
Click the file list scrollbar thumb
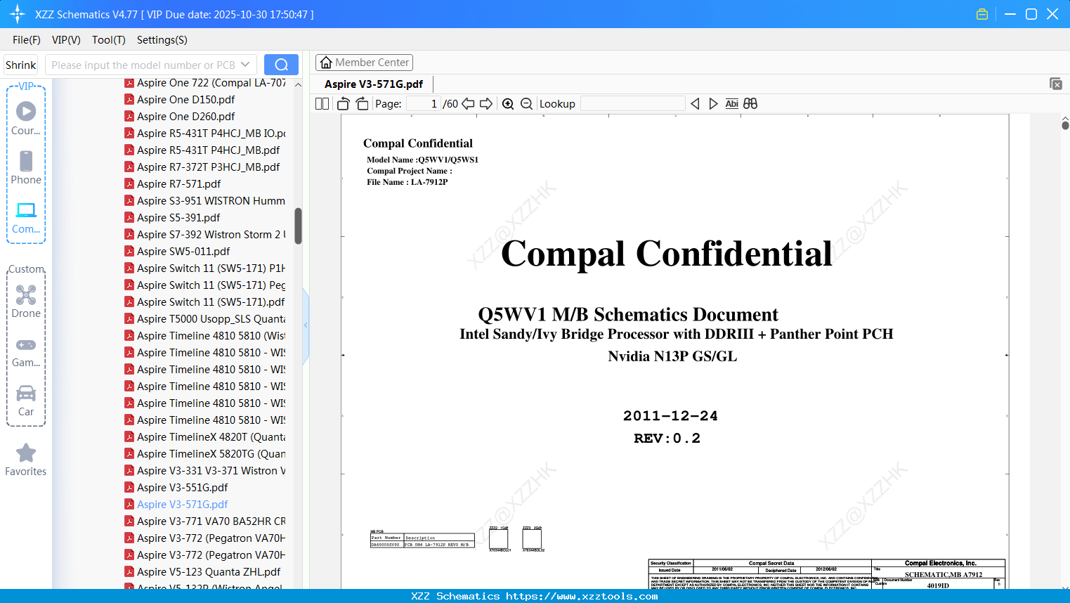pos(298,226)
